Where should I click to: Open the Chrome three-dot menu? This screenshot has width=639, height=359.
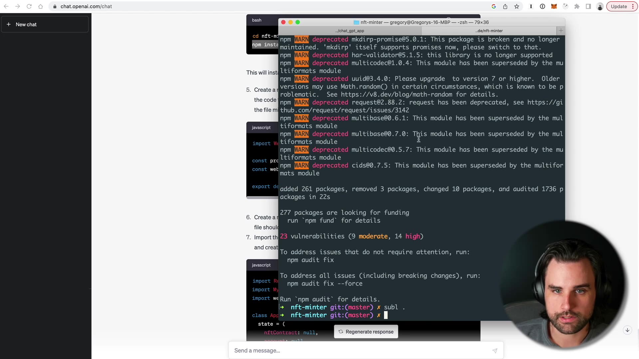633,6
